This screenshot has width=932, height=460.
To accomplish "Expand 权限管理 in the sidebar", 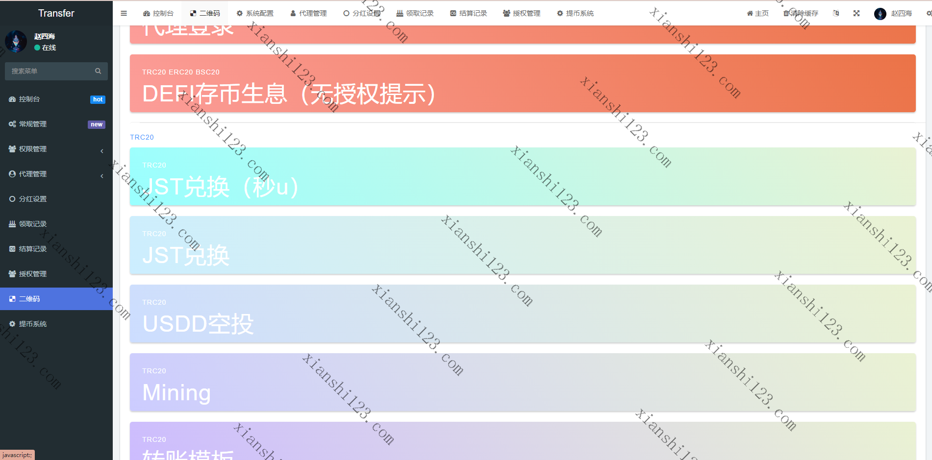I will pos(56,149).
